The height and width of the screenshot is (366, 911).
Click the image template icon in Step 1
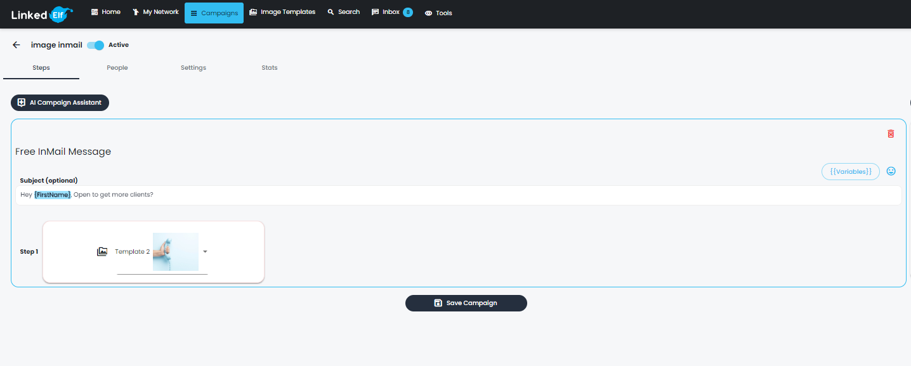[102, 252]
